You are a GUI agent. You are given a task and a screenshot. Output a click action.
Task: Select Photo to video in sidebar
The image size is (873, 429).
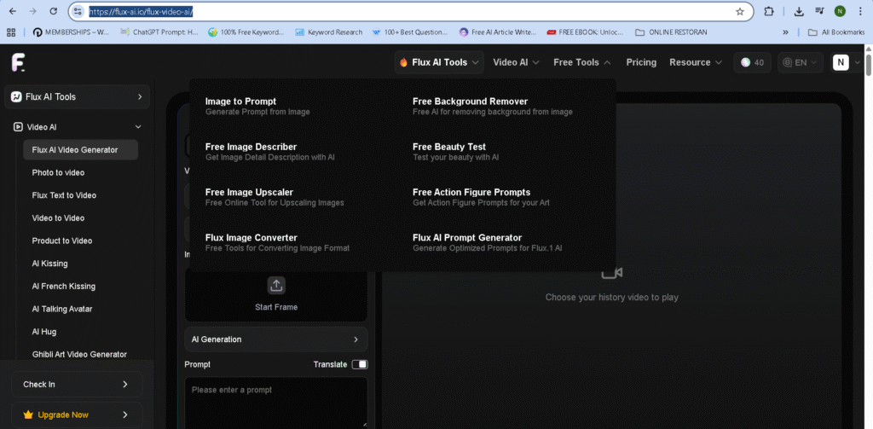pyautogui.click(x=58, y=172)
